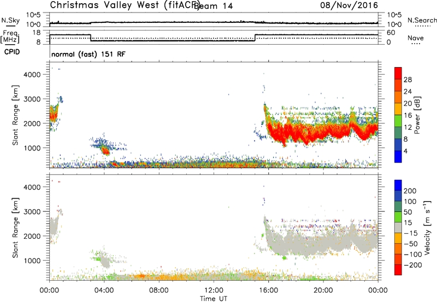
Task: Click the blue bottom segment of Power color bar
Action: pyautogui.click(x=398, y=156)
